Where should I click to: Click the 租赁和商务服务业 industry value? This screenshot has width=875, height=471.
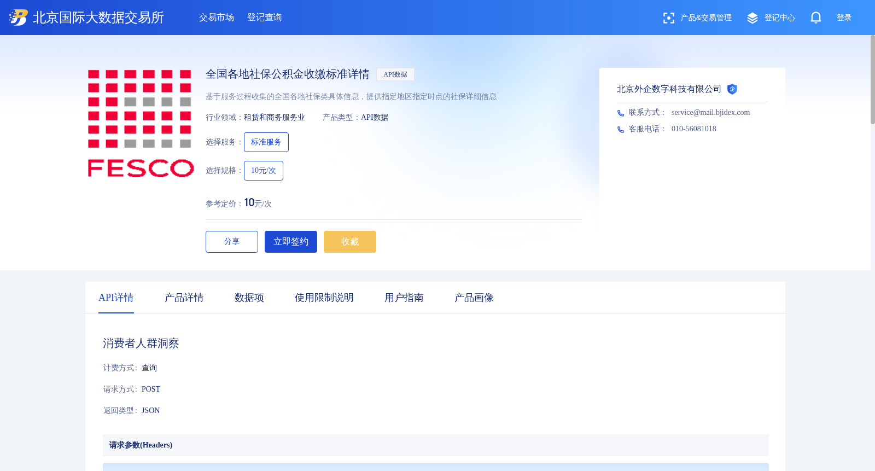pos(275,118)
